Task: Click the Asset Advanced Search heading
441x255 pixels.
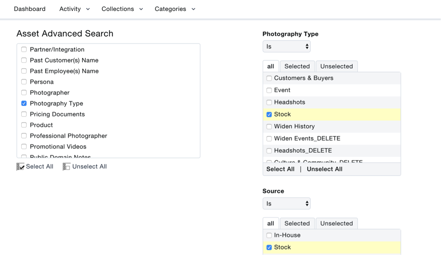Action: pos(65,34)
